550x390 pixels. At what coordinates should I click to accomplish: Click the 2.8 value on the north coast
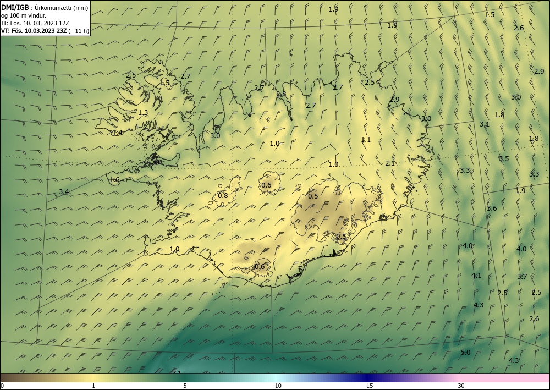pyautogui.click(x=281, y=94)
